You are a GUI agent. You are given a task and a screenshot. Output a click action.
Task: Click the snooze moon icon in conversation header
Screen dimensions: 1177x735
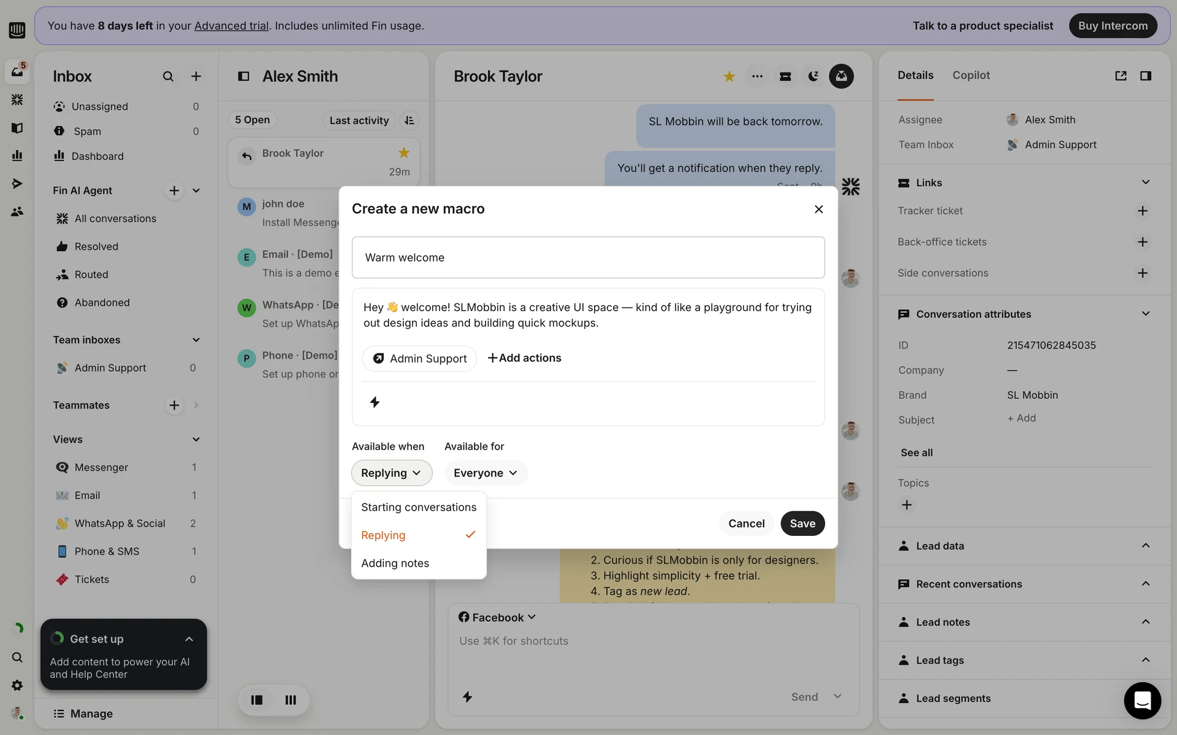[x=813, y=77]
